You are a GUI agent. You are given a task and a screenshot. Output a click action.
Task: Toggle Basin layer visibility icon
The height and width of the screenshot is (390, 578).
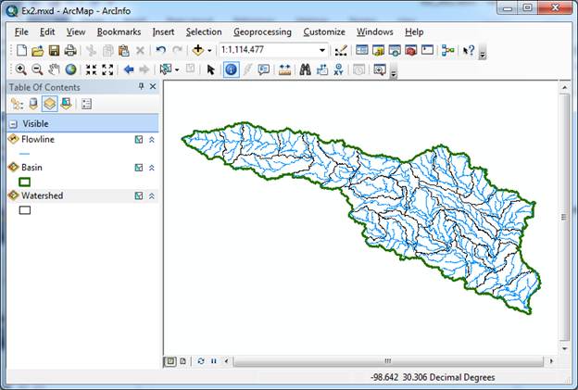pyautogui.click(x=138, y=168)
